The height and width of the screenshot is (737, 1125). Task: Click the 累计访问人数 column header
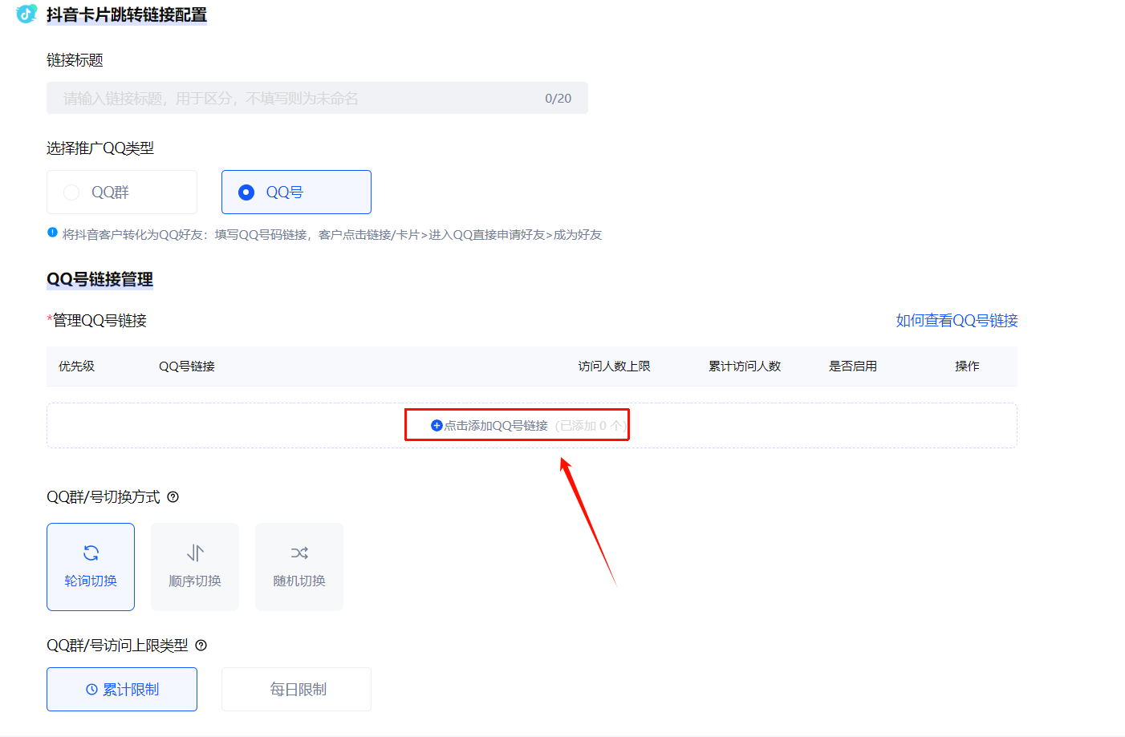744,366
